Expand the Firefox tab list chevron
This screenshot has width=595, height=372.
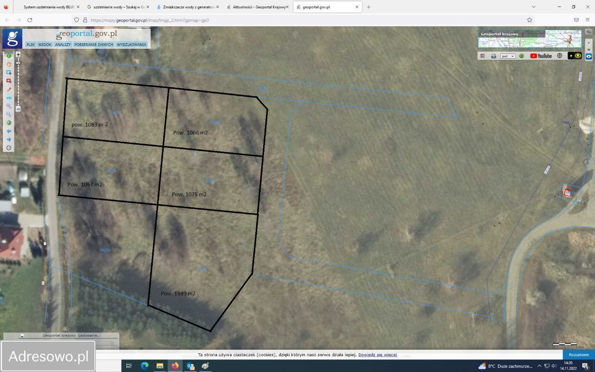534,7
